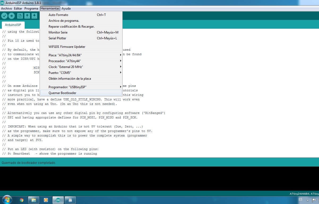Switch to Arduino IDE taskbar button
The height and width of the screenshot is (204, 319).
(x=58, y=200)
